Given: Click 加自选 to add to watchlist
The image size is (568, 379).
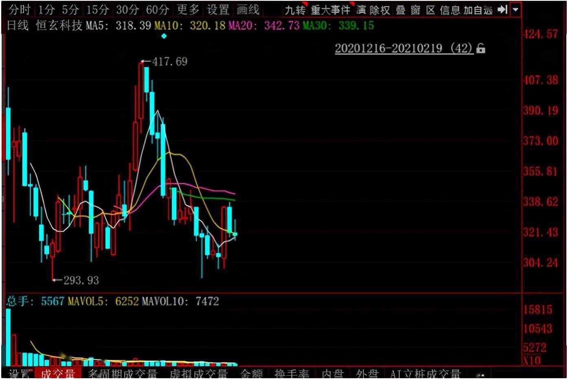Looking at the screenshot, I should coord(478,10).
